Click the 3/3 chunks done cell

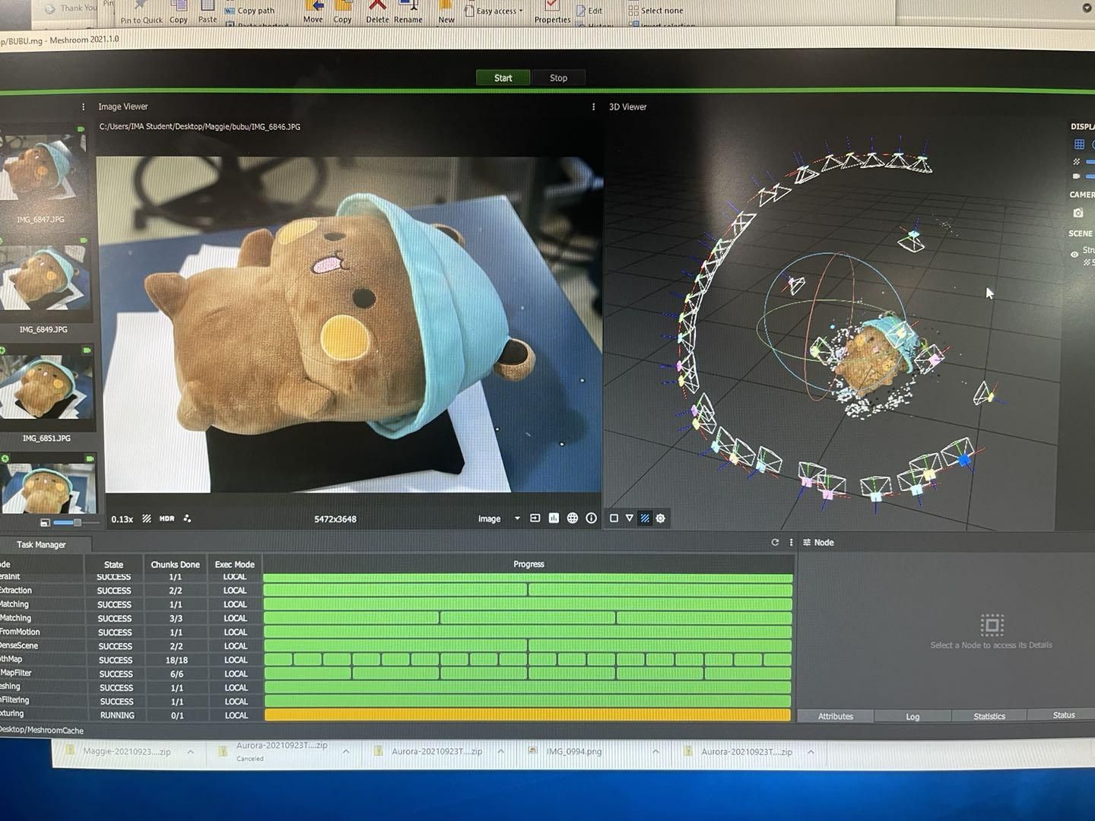point(176,618)
